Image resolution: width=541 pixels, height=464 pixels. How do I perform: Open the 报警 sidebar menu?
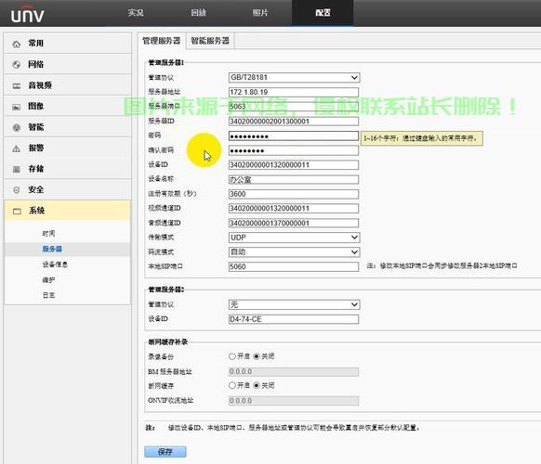68,148
